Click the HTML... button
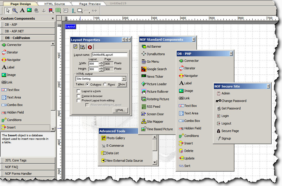 pyautogui.click(x=120, y=110)
